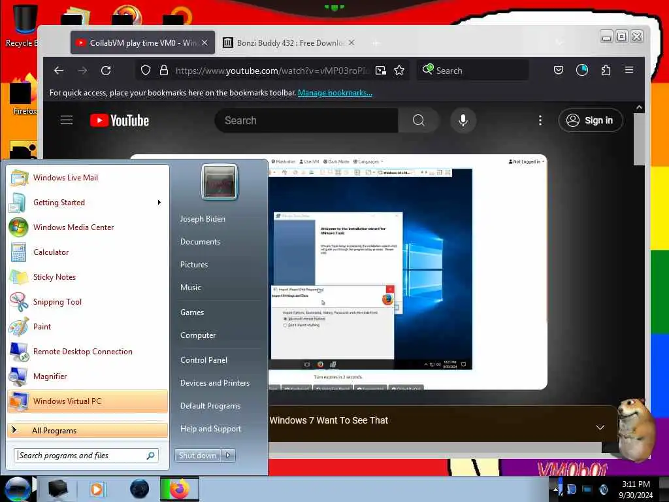Expand the video description chevron
The height and width of the screenshot is (502, 669).
pyautogui.click(x=600, y=427)
